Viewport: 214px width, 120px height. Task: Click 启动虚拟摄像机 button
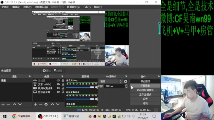(145, 90)
